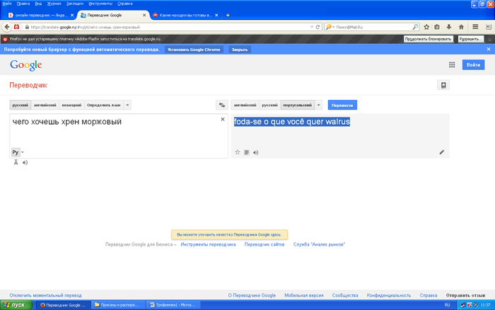Open the input tools dropdown arrow next to 'Ру'

23,152
